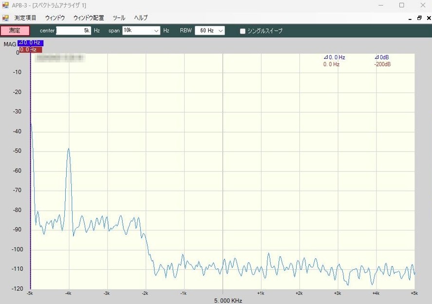Restore the inner spectrum analyzer window
The height and width of the screenshot is (304, 432).
tap(419, 18)
